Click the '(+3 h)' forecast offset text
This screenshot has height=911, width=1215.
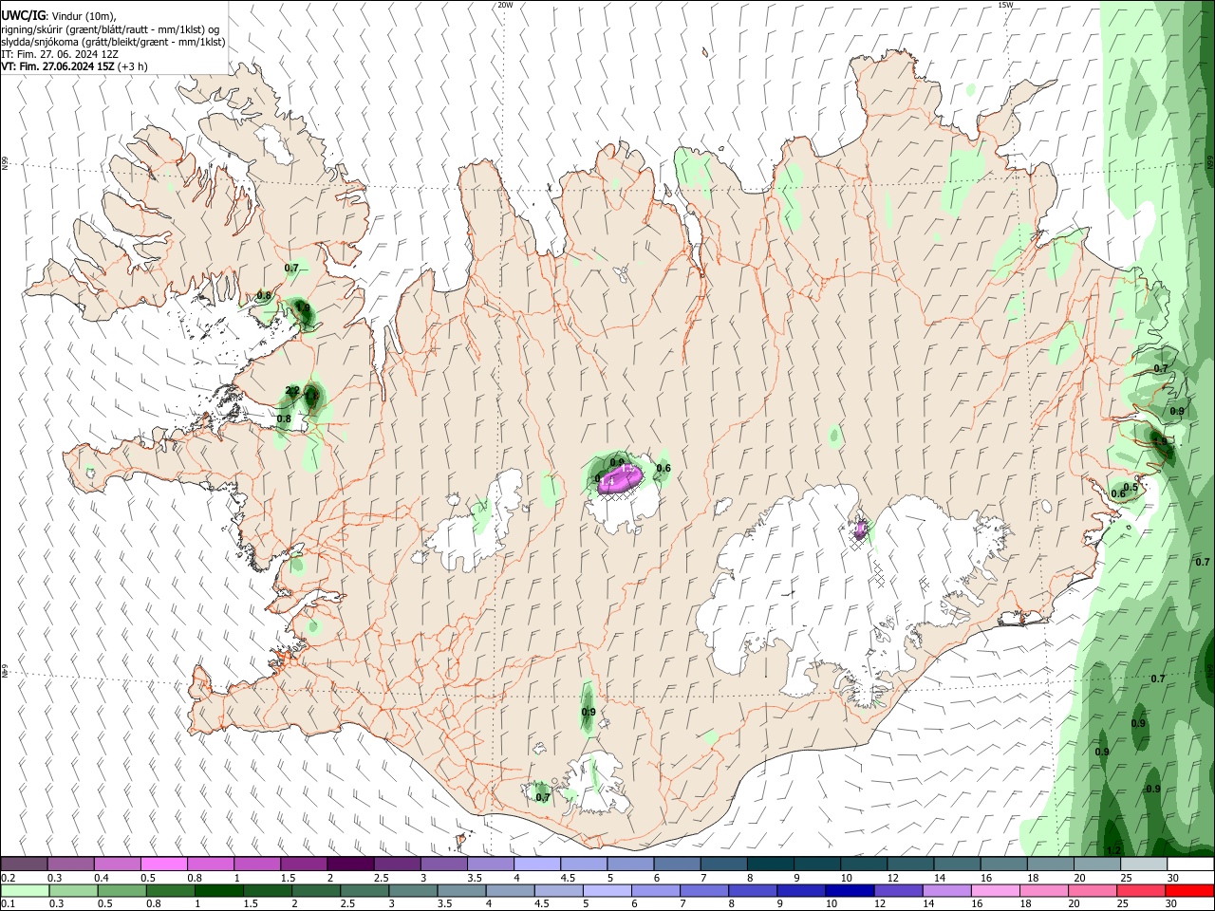[133, 66]
